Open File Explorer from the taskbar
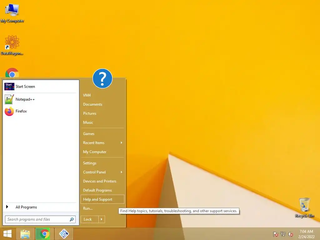The image size is (320, 240). pyautogui.click(x=25, y=234)
